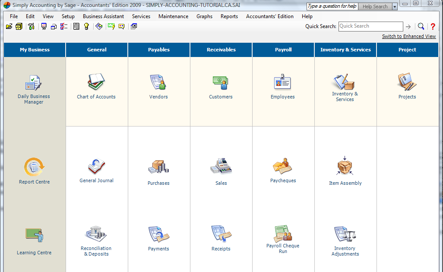The width and height of the screenshot is (443, 272).
Task: Click the Type a question for help box
Action: click(332, 6)
